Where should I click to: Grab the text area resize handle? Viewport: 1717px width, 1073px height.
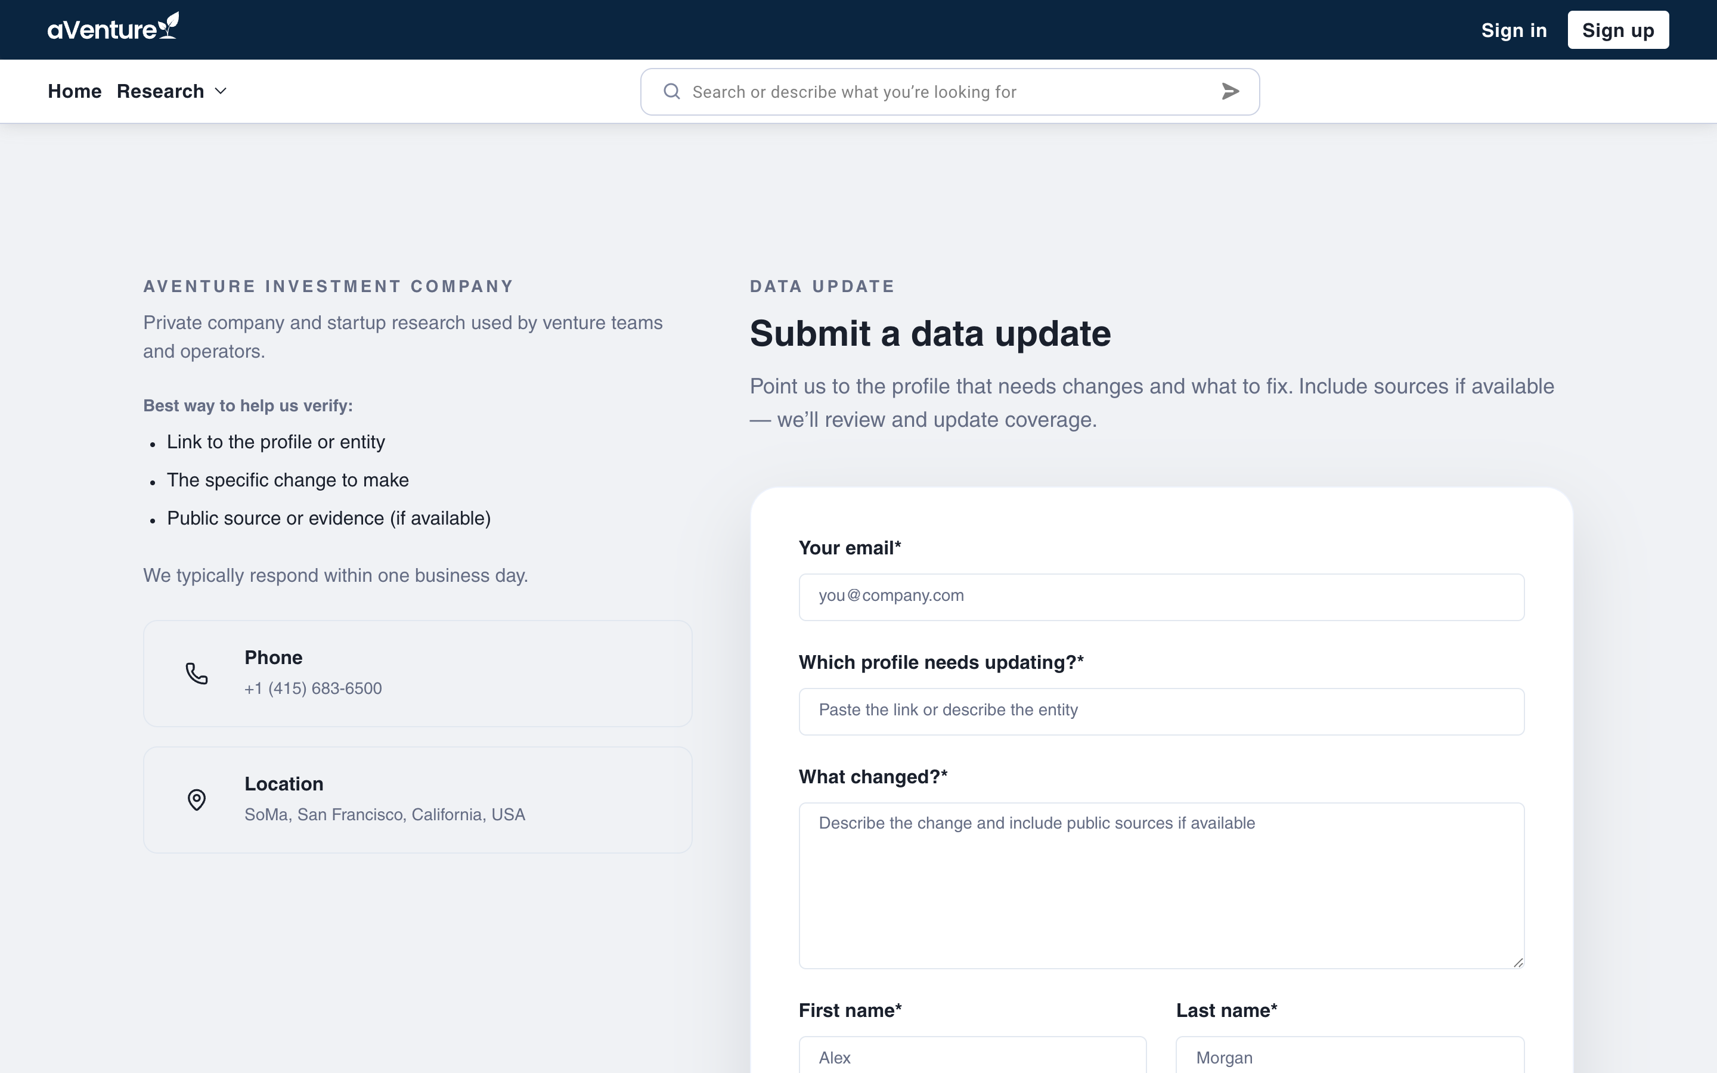(1518, 962)
